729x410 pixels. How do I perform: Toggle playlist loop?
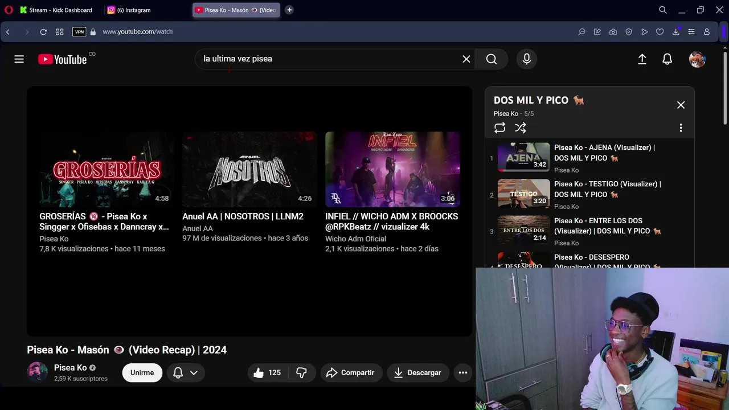(499, 128)
